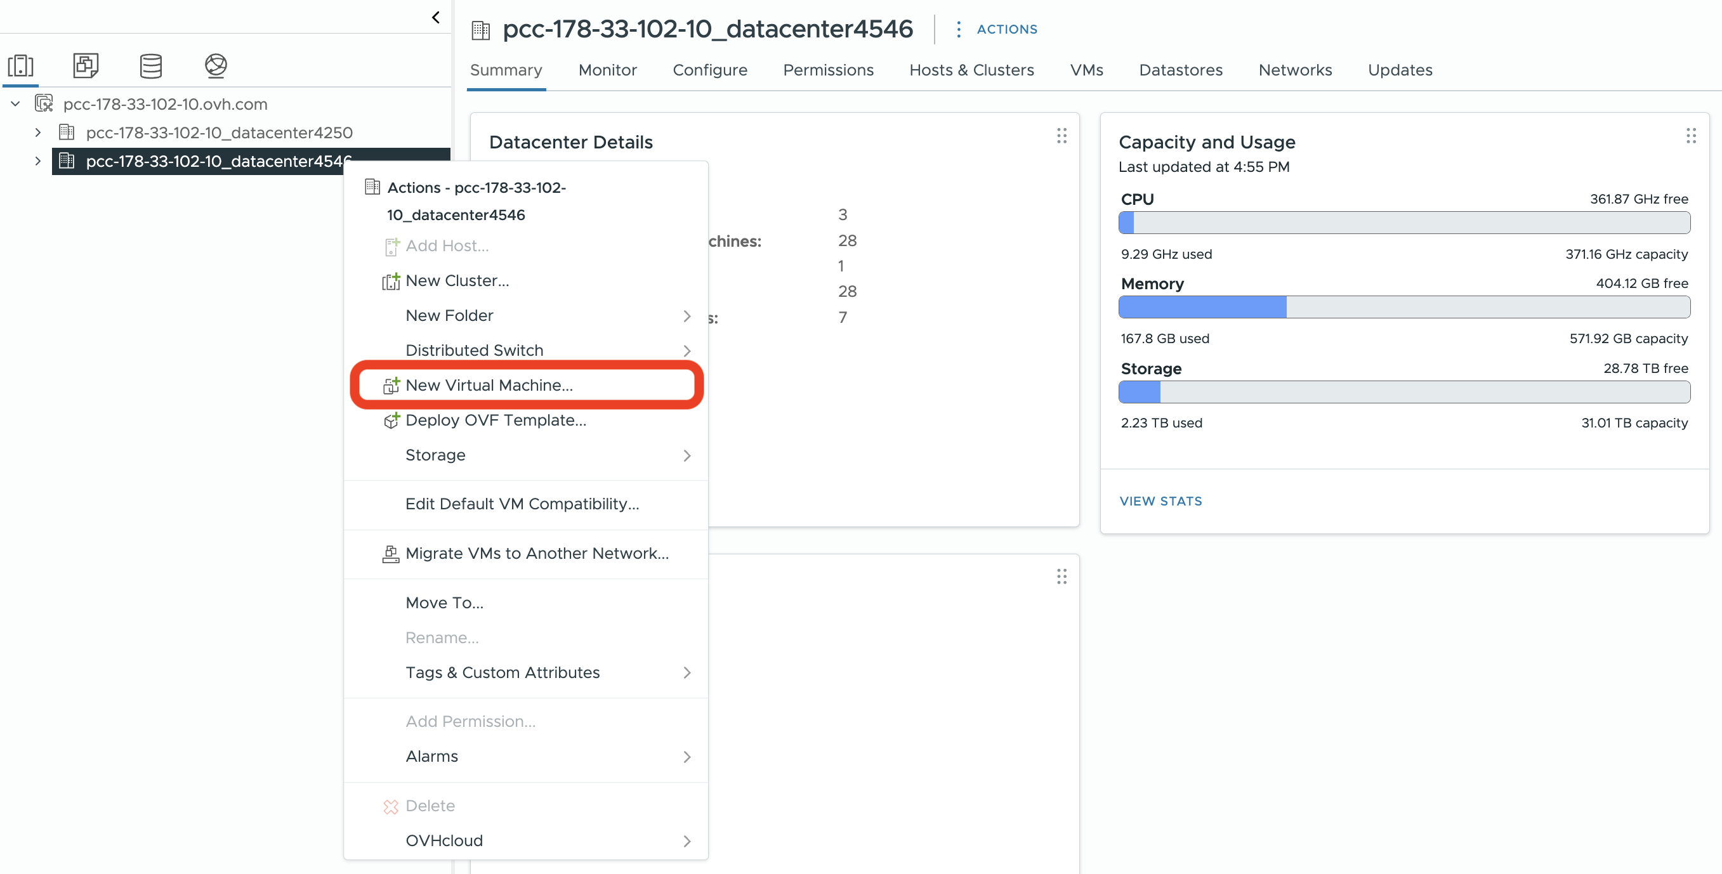Screen dimensions: 1722x874
Task: Open the Hosts and Clusters inventory view icon
Action: [21, 65]
